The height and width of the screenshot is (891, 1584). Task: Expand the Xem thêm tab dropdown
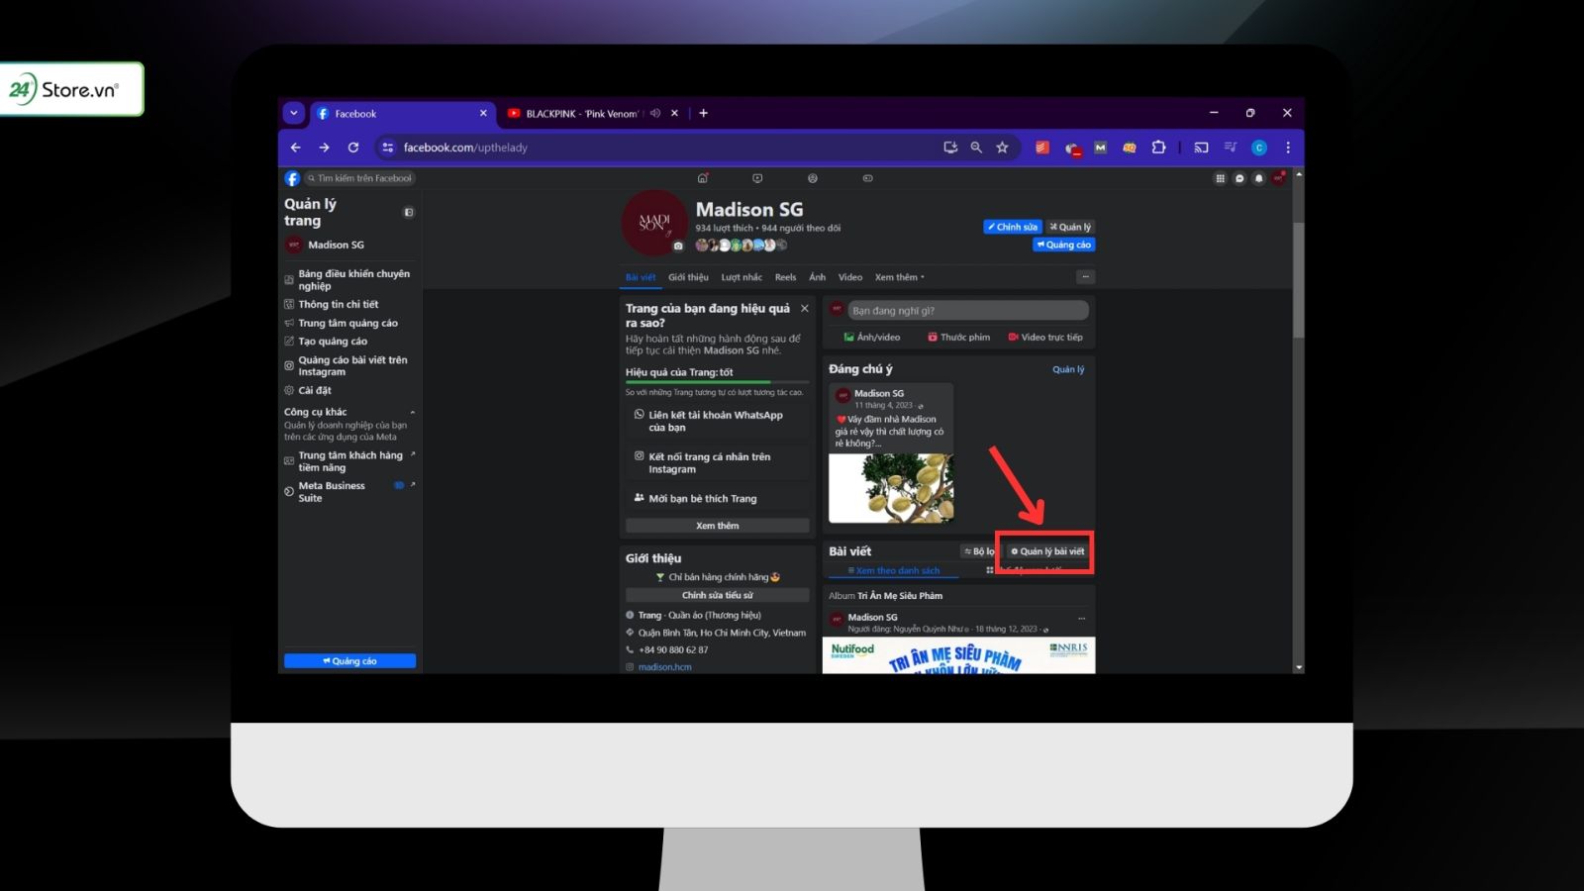click(x=899, y=277)
